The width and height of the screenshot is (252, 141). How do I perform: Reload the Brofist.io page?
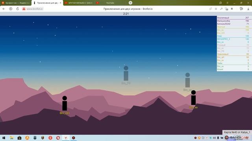(17, 9)
